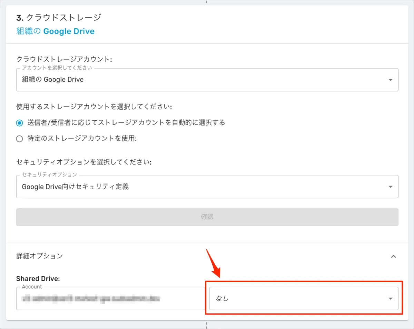Click the Shared Drive: label
This screenshot has width=414, height=329.
38,279
